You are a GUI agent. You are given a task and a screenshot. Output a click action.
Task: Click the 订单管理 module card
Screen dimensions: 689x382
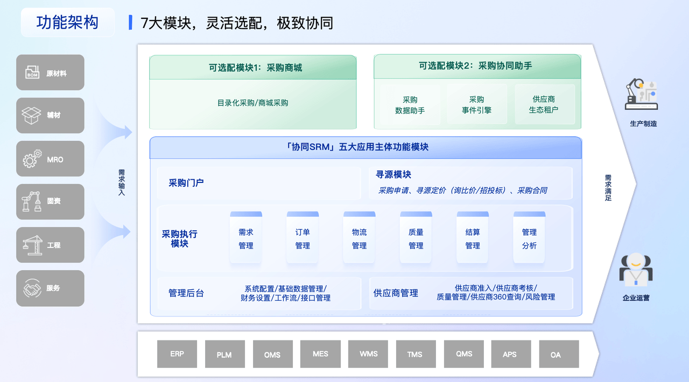(x=303, y=238)
